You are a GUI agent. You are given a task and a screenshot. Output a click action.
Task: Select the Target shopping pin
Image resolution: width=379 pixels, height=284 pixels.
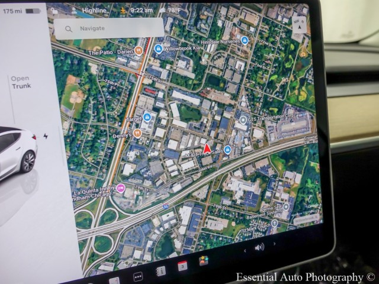coord(147,117)
